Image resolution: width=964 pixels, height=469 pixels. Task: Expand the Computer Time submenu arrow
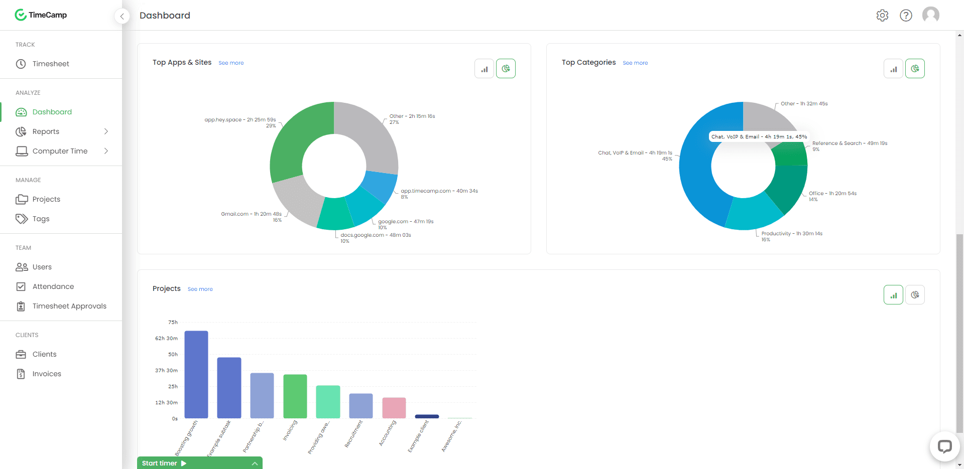click(106, 151)
